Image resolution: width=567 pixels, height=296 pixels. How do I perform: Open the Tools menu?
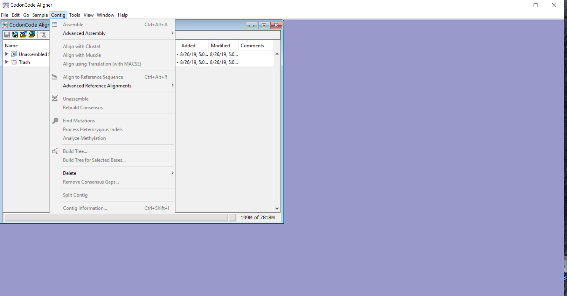click(x=74, y=15)
